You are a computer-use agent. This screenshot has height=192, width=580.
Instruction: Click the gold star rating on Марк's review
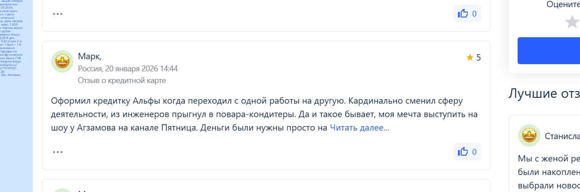pos(470,57)
